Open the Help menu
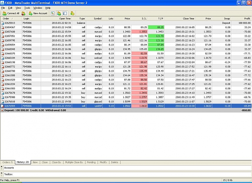Screen dimensions: 252x183 tap(48, 8)
